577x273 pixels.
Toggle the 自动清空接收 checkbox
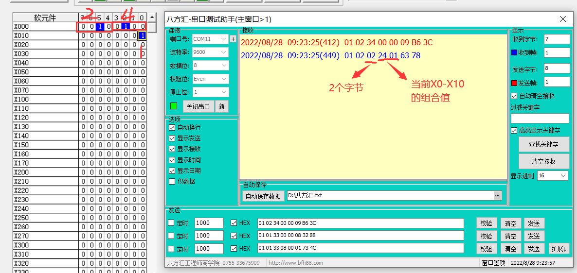point(514,96)
